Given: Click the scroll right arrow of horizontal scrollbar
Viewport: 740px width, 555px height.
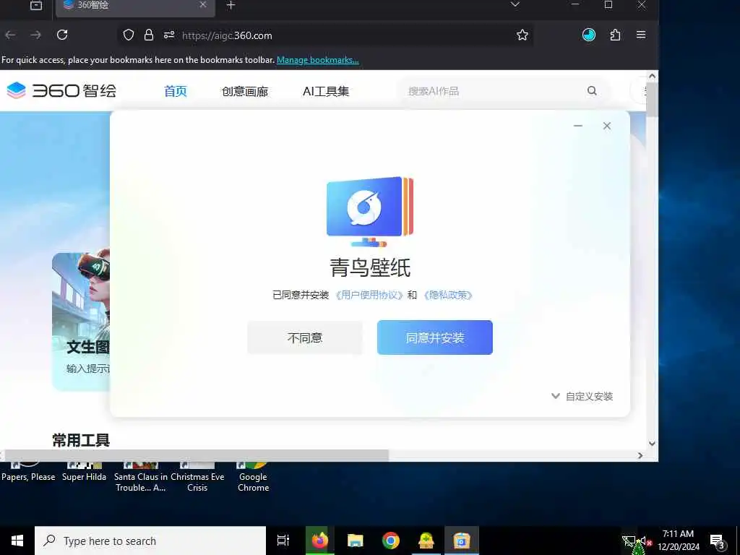Looking at the screenshot, I should (x=640, y=455).
